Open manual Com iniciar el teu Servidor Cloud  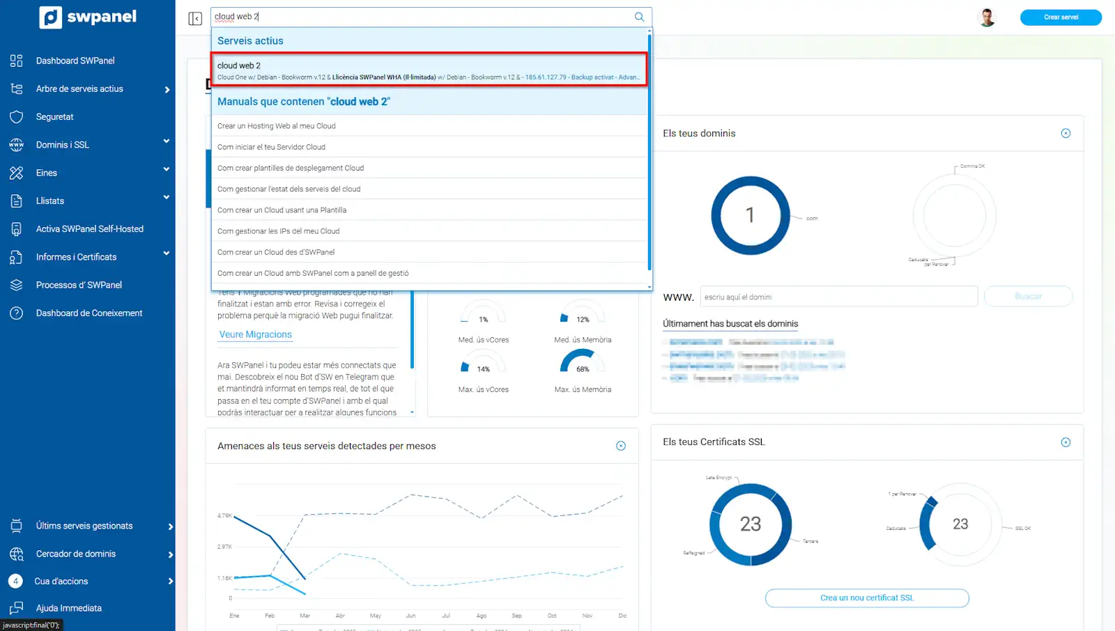429,147
